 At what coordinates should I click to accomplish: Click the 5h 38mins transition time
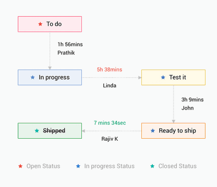(110, 70)
